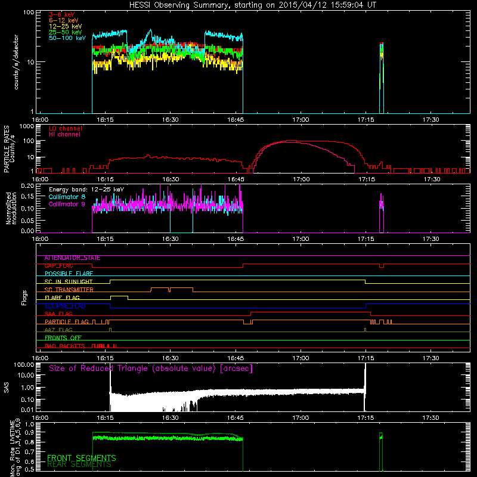This screenshot has height=477, width=477.
Task: Click the PARTICLE RATES axis label
Action: pos(9,148)
